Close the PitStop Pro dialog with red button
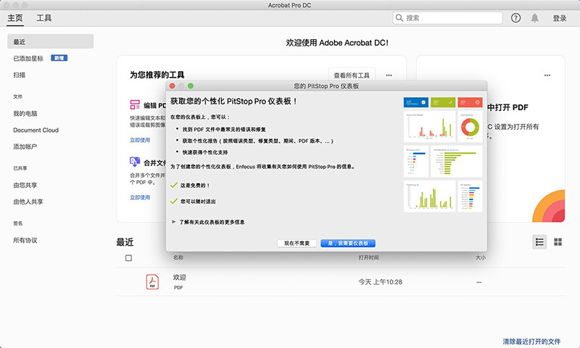Image resolution: width=580 pixels, height=348 pixels. tap(172, 86)
